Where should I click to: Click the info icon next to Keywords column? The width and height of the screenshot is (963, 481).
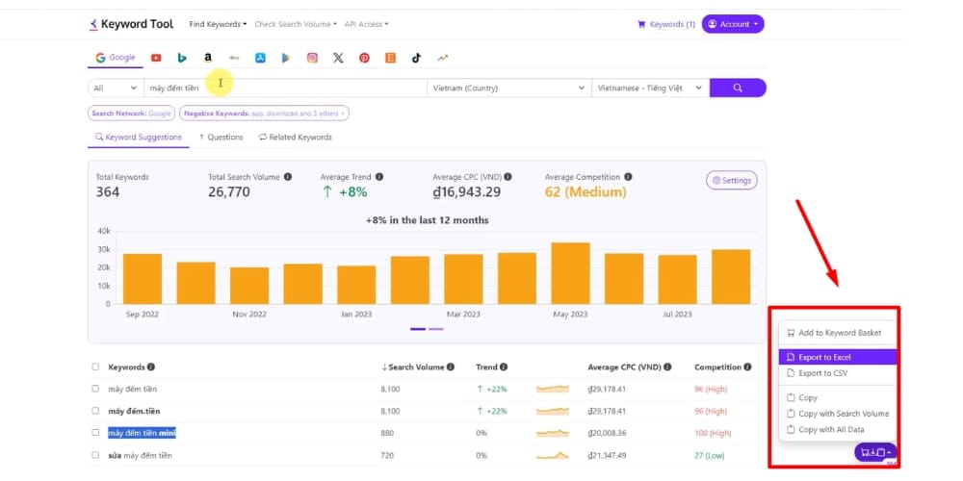point(151,367)
